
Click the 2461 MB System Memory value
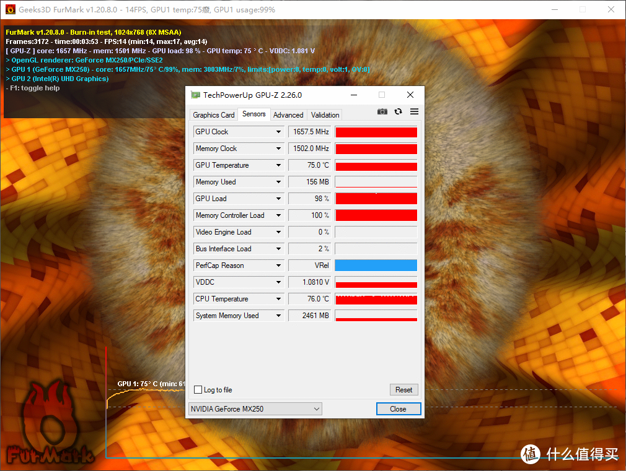[310, 316]
